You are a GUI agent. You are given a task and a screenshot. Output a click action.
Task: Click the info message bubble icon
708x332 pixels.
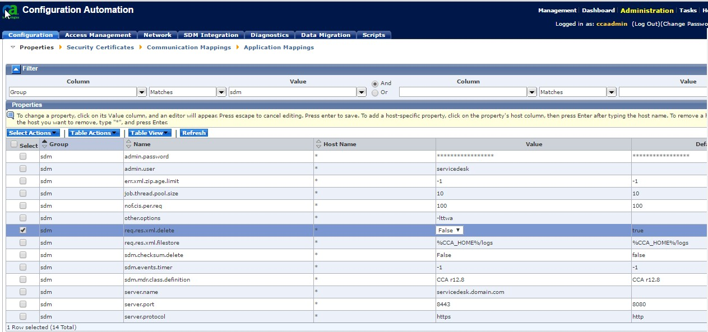tap(10, 116)
